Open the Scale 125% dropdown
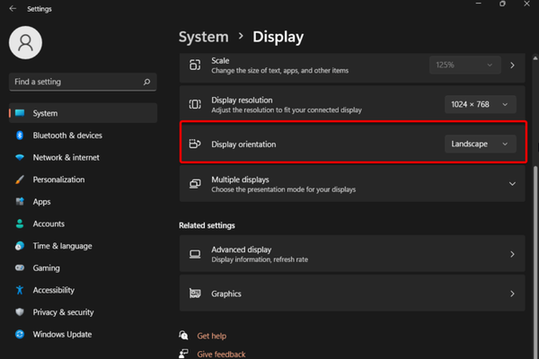The image size is (539, 359). tap(464, 65)
